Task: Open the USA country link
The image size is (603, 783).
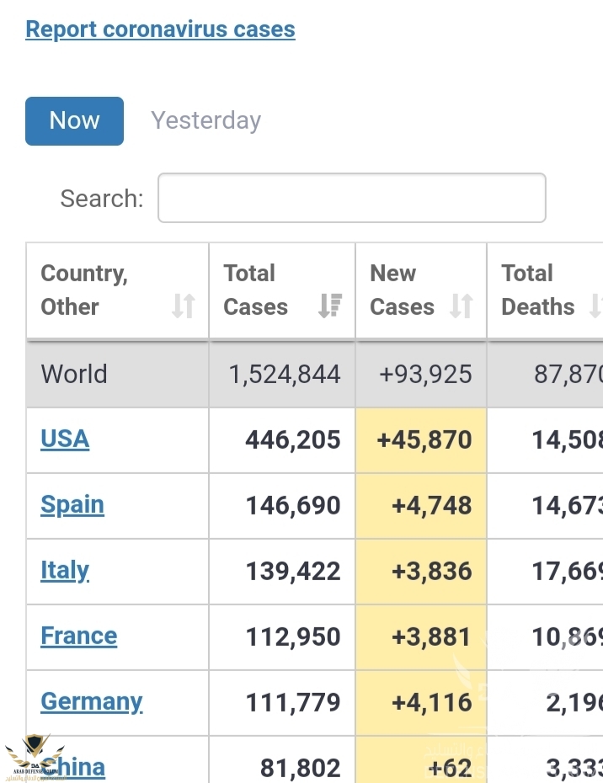Action: coord(65,439)
